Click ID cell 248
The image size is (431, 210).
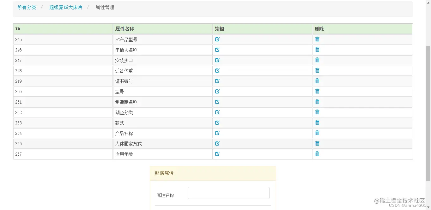pos(63,71)
